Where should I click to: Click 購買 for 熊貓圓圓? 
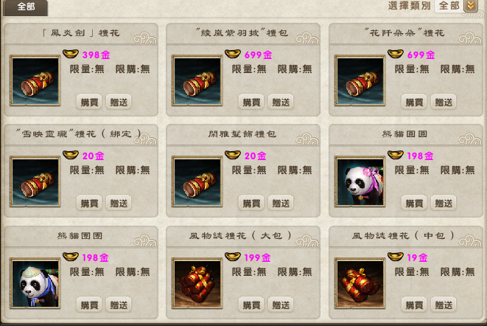pyautogui.click(x=414, y=203)
